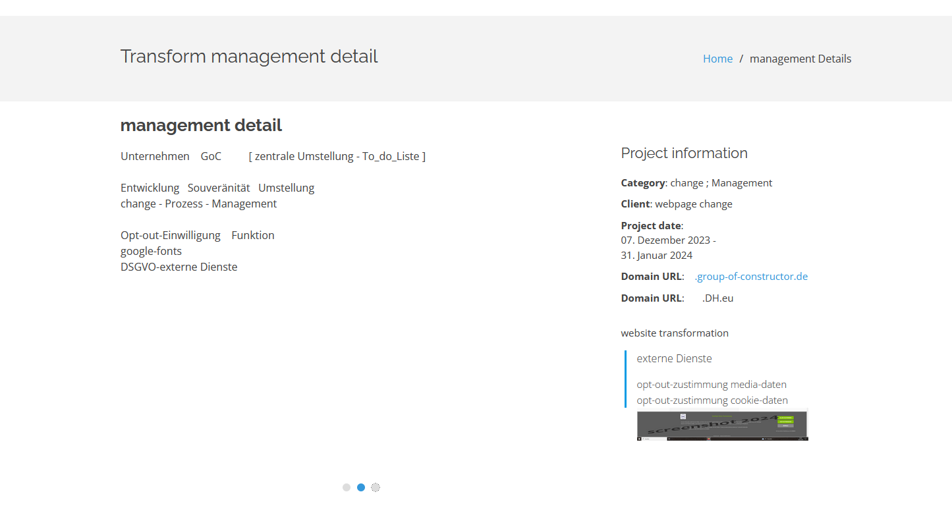Click the 'management Details' breadcrumb text
Viewport: 952px width, 521px height.
(800, 59)
